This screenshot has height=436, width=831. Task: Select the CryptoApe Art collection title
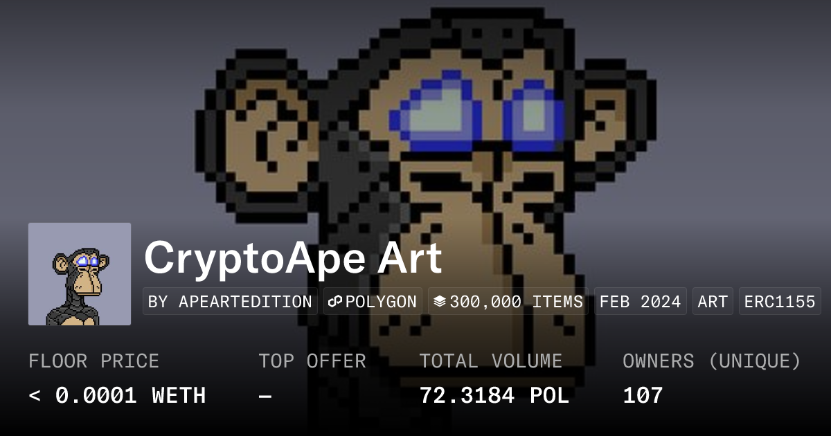click(x=292, y=258)
